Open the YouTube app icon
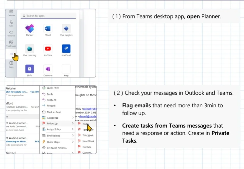244x169 pixels. click(48, 49)
